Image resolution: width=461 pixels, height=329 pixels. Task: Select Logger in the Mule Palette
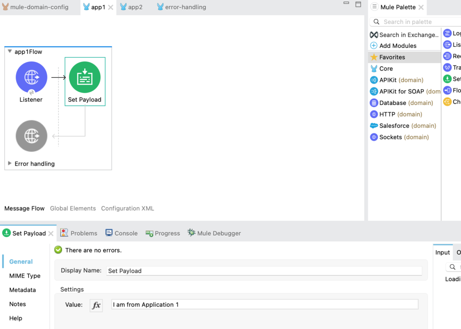click(447, 33)
